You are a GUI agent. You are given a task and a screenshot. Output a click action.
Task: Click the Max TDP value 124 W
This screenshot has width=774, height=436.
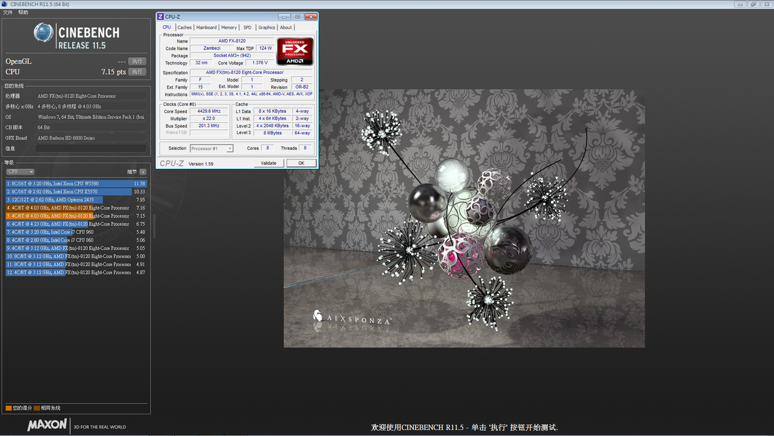(x=265, y=48)
